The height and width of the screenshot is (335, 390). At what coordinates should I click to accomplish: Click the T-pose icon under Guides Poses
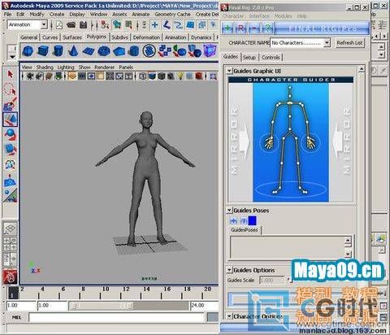click(243, 220)
